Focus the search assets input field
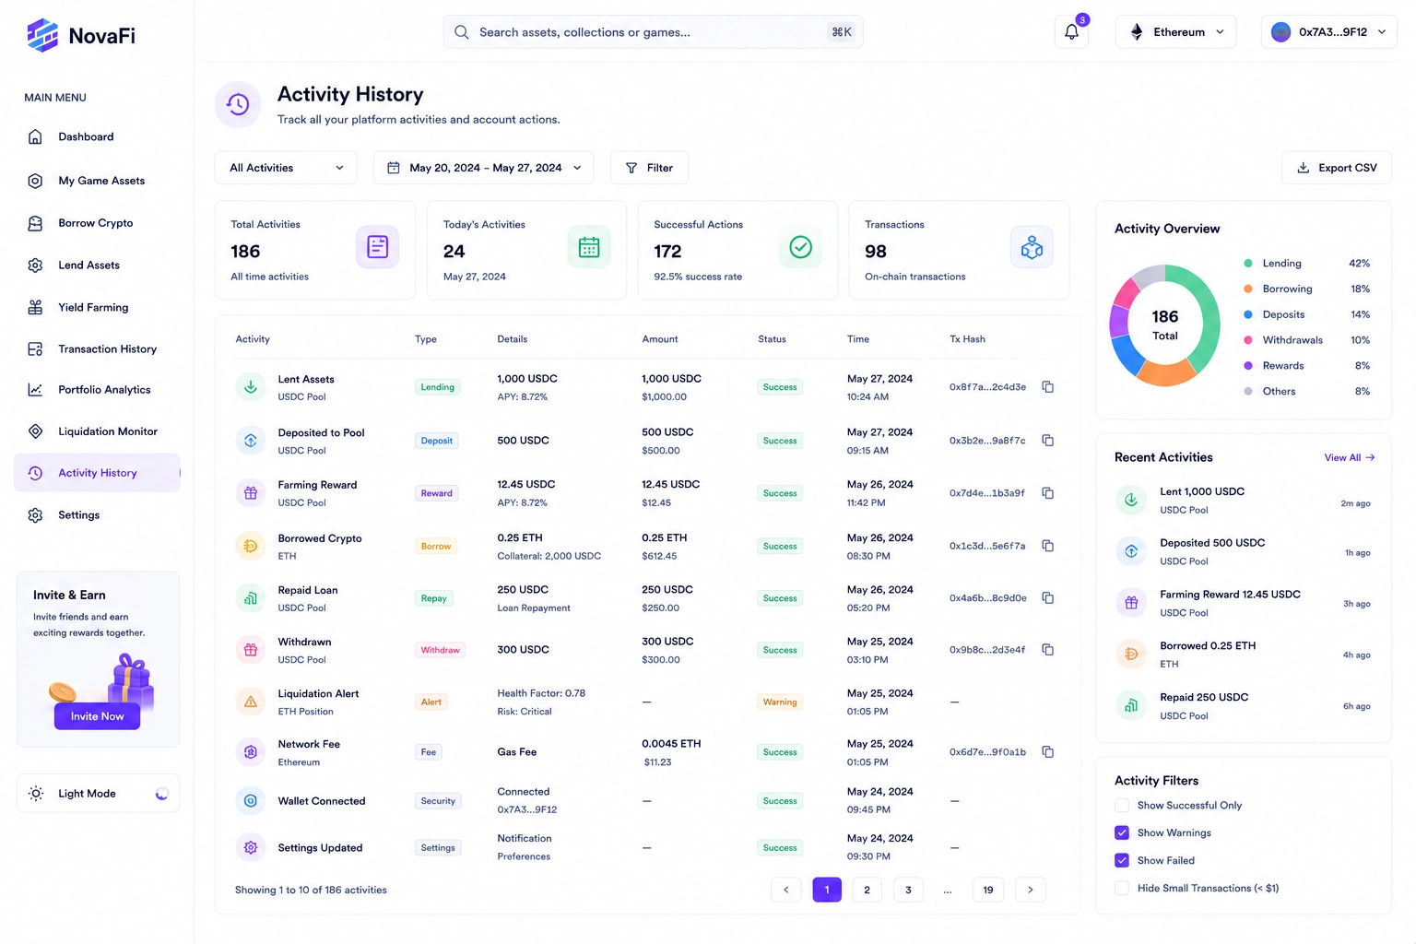1416x944 pixels. point(653,32)
